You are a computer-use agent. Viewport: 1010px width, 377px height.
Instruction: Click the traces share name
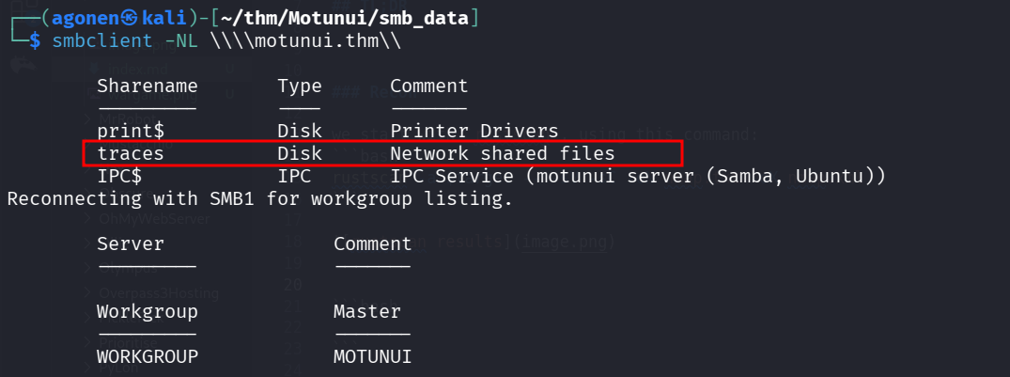[131, 153]
